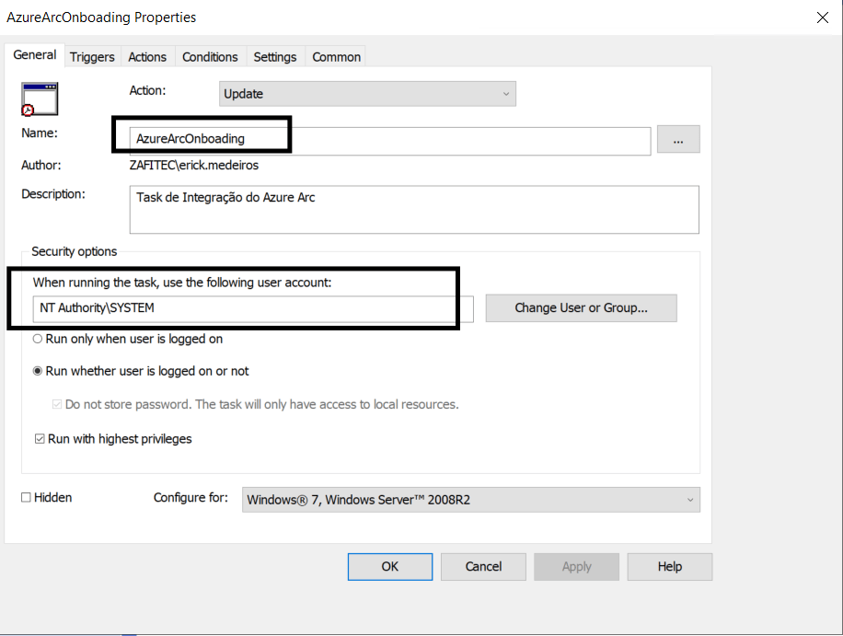Click the NT Authority\SYSTEM user account field
The image size is (843, 636).
[x=255, y=308]
